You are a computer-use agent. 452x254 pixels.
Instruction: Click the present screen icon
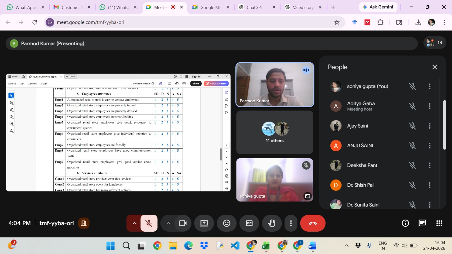[x=204, y=223]
